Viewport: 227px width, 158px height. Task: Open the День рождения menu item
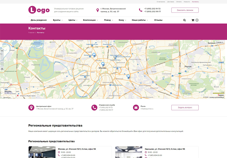(39, 20)
